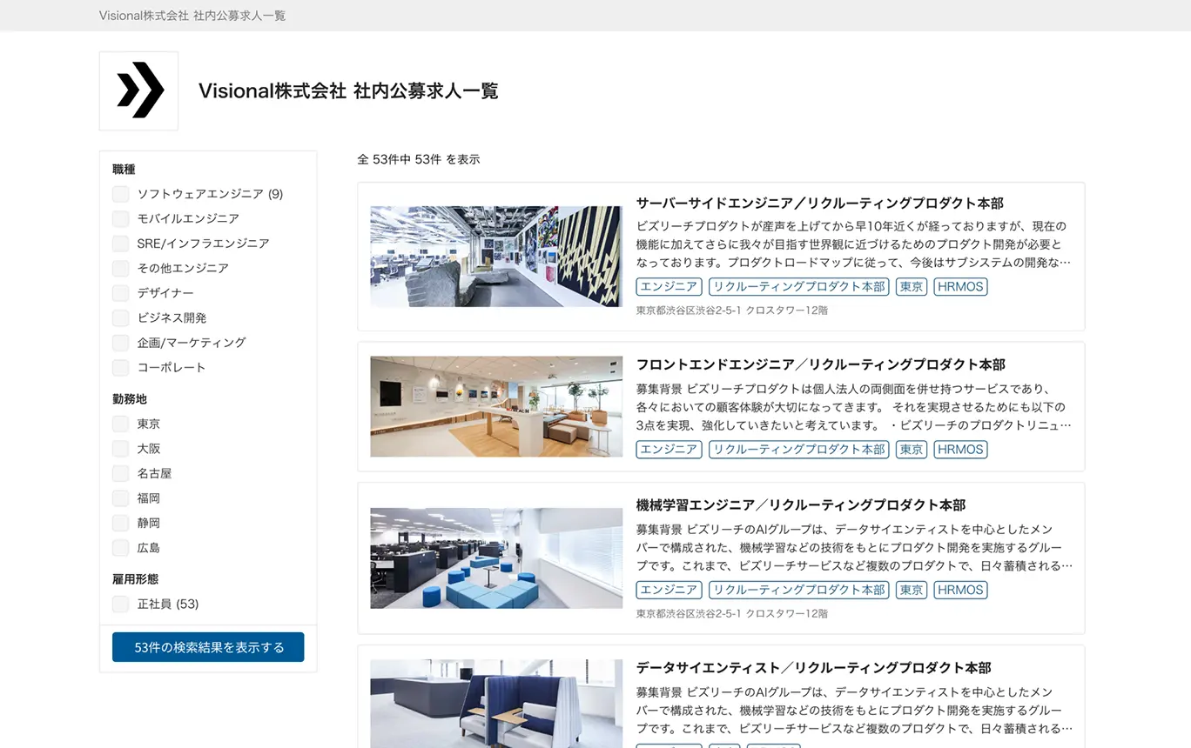Open the サーバーサイドエンジニア job title
Screen dimensions: 1191x748
click(819, 203)
